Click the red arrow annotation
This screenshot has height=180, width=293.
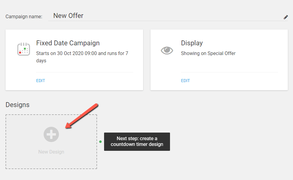pyautogui.click(x=81, y=116)
